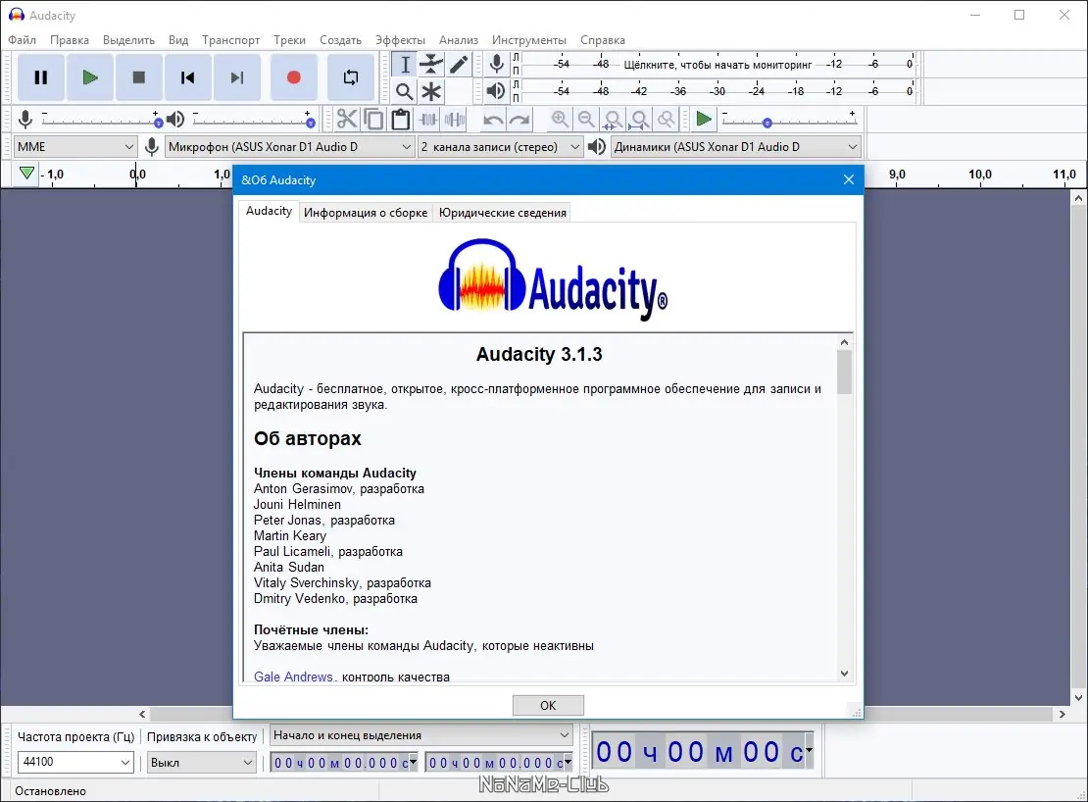Adjust the playback volume slider
Screen dimensions: 1088x802
[x=253, y=120]
